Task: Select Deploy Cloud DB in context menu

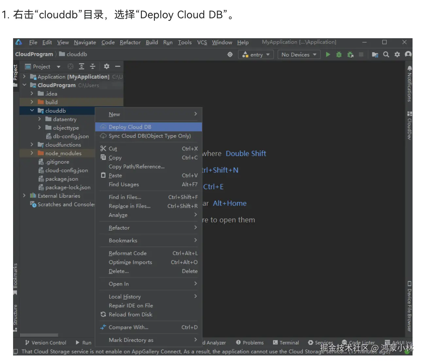Action: (149, 127)
